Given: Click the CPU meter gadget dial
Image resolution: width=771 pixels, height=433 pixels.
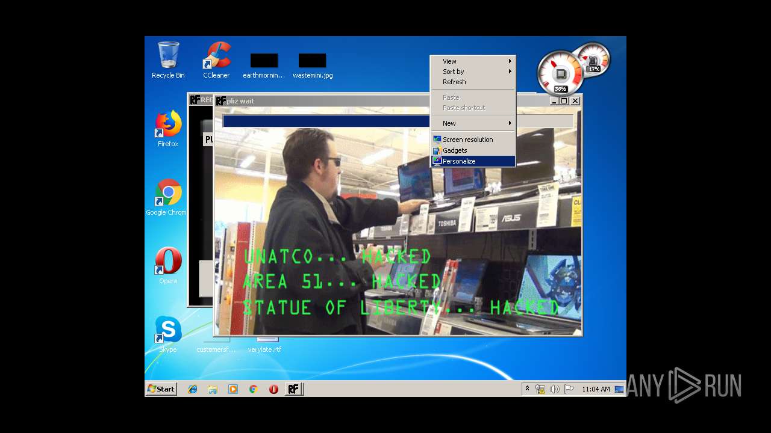Looking at the screenshot, I should tap(560, 73).
